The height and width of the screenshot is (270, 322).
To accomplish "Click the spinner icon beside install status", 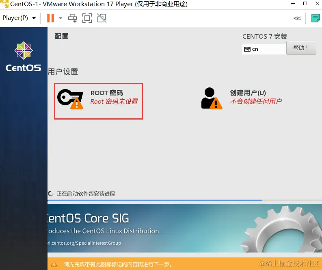I will (x=50, y=194).
